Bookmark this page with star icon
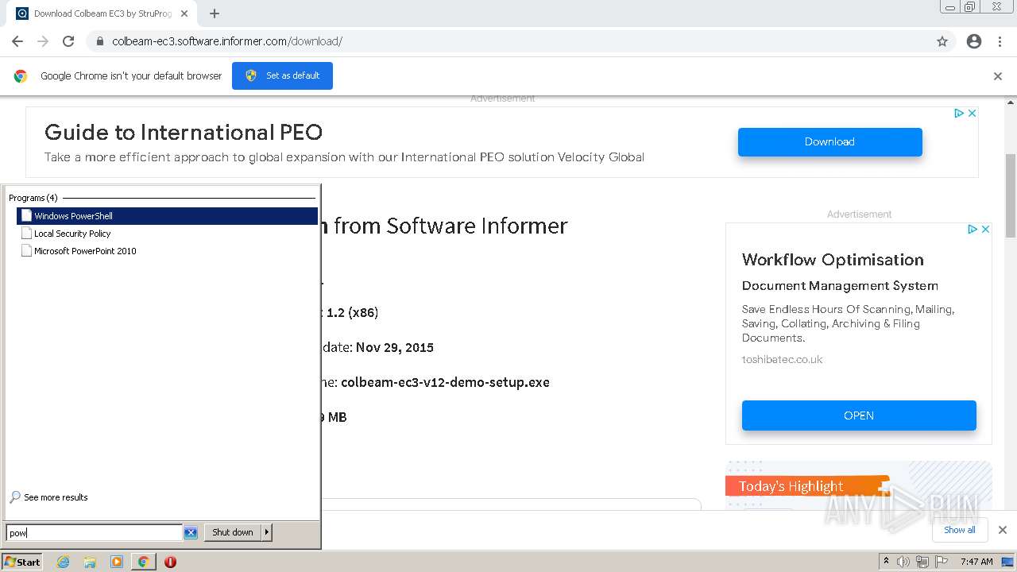This screenshot has width=1017, height=572. (942, 41)
